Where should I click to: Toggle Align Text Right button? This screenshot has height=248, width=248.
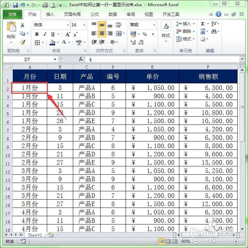click(110, 34)
